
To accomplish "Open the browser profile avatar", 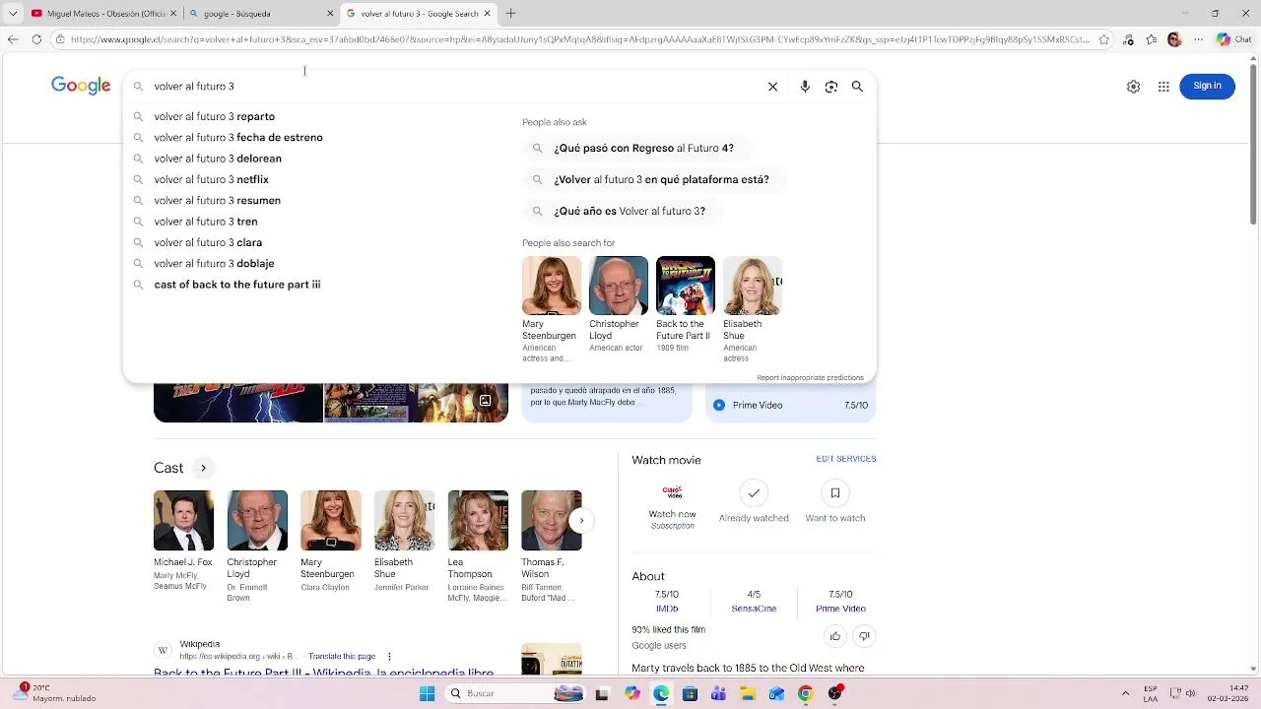I will (x=1174, y=39).
